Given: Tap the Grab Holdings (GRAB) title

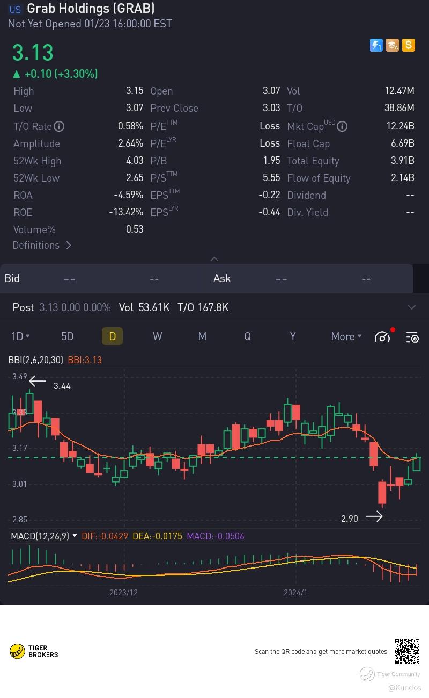Looking at the screenshot, I should 91,9.
